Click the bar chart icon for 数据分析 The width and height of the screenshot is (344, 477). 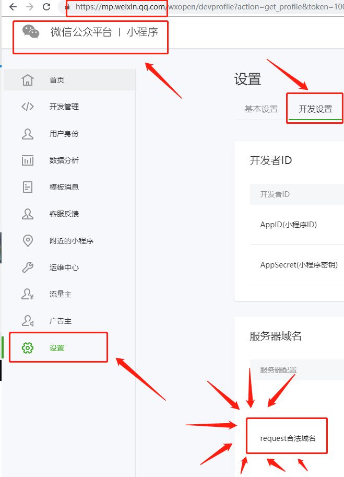point(28,160)
